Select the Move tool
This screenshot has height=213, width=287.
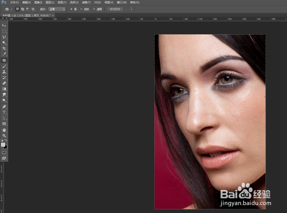(4, 26)
